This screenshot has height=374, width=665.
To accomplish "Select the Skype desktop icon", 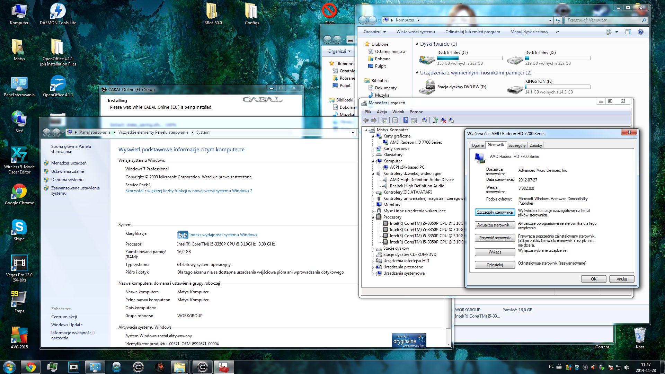I will tap(19, 230).
